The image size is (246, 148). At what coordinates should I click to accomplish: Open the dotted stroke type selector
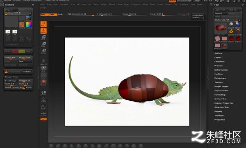(43, 68)
